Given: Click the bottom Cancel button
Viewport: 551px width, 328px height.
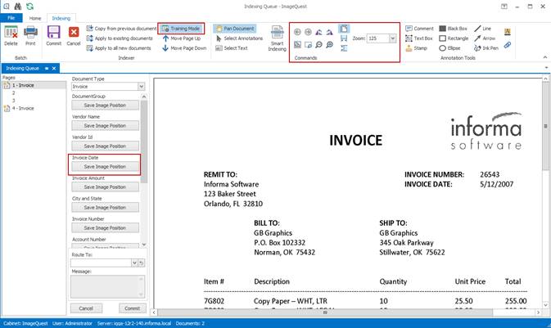Looking at the screenshot, I should (86, 308).
